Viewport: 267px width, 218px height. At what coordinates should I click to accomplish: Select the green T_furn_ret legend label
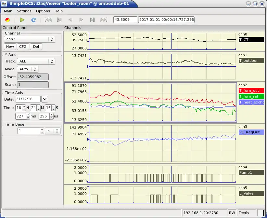[x=251, y=96]
